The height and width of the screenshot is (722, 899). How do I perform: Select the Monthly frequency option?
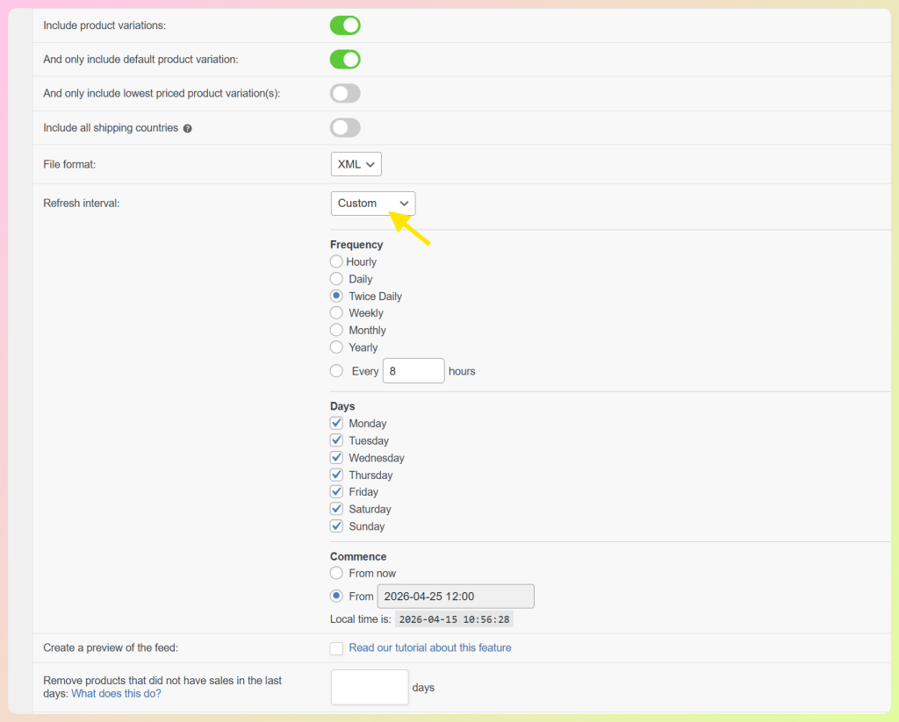point(335,330)
